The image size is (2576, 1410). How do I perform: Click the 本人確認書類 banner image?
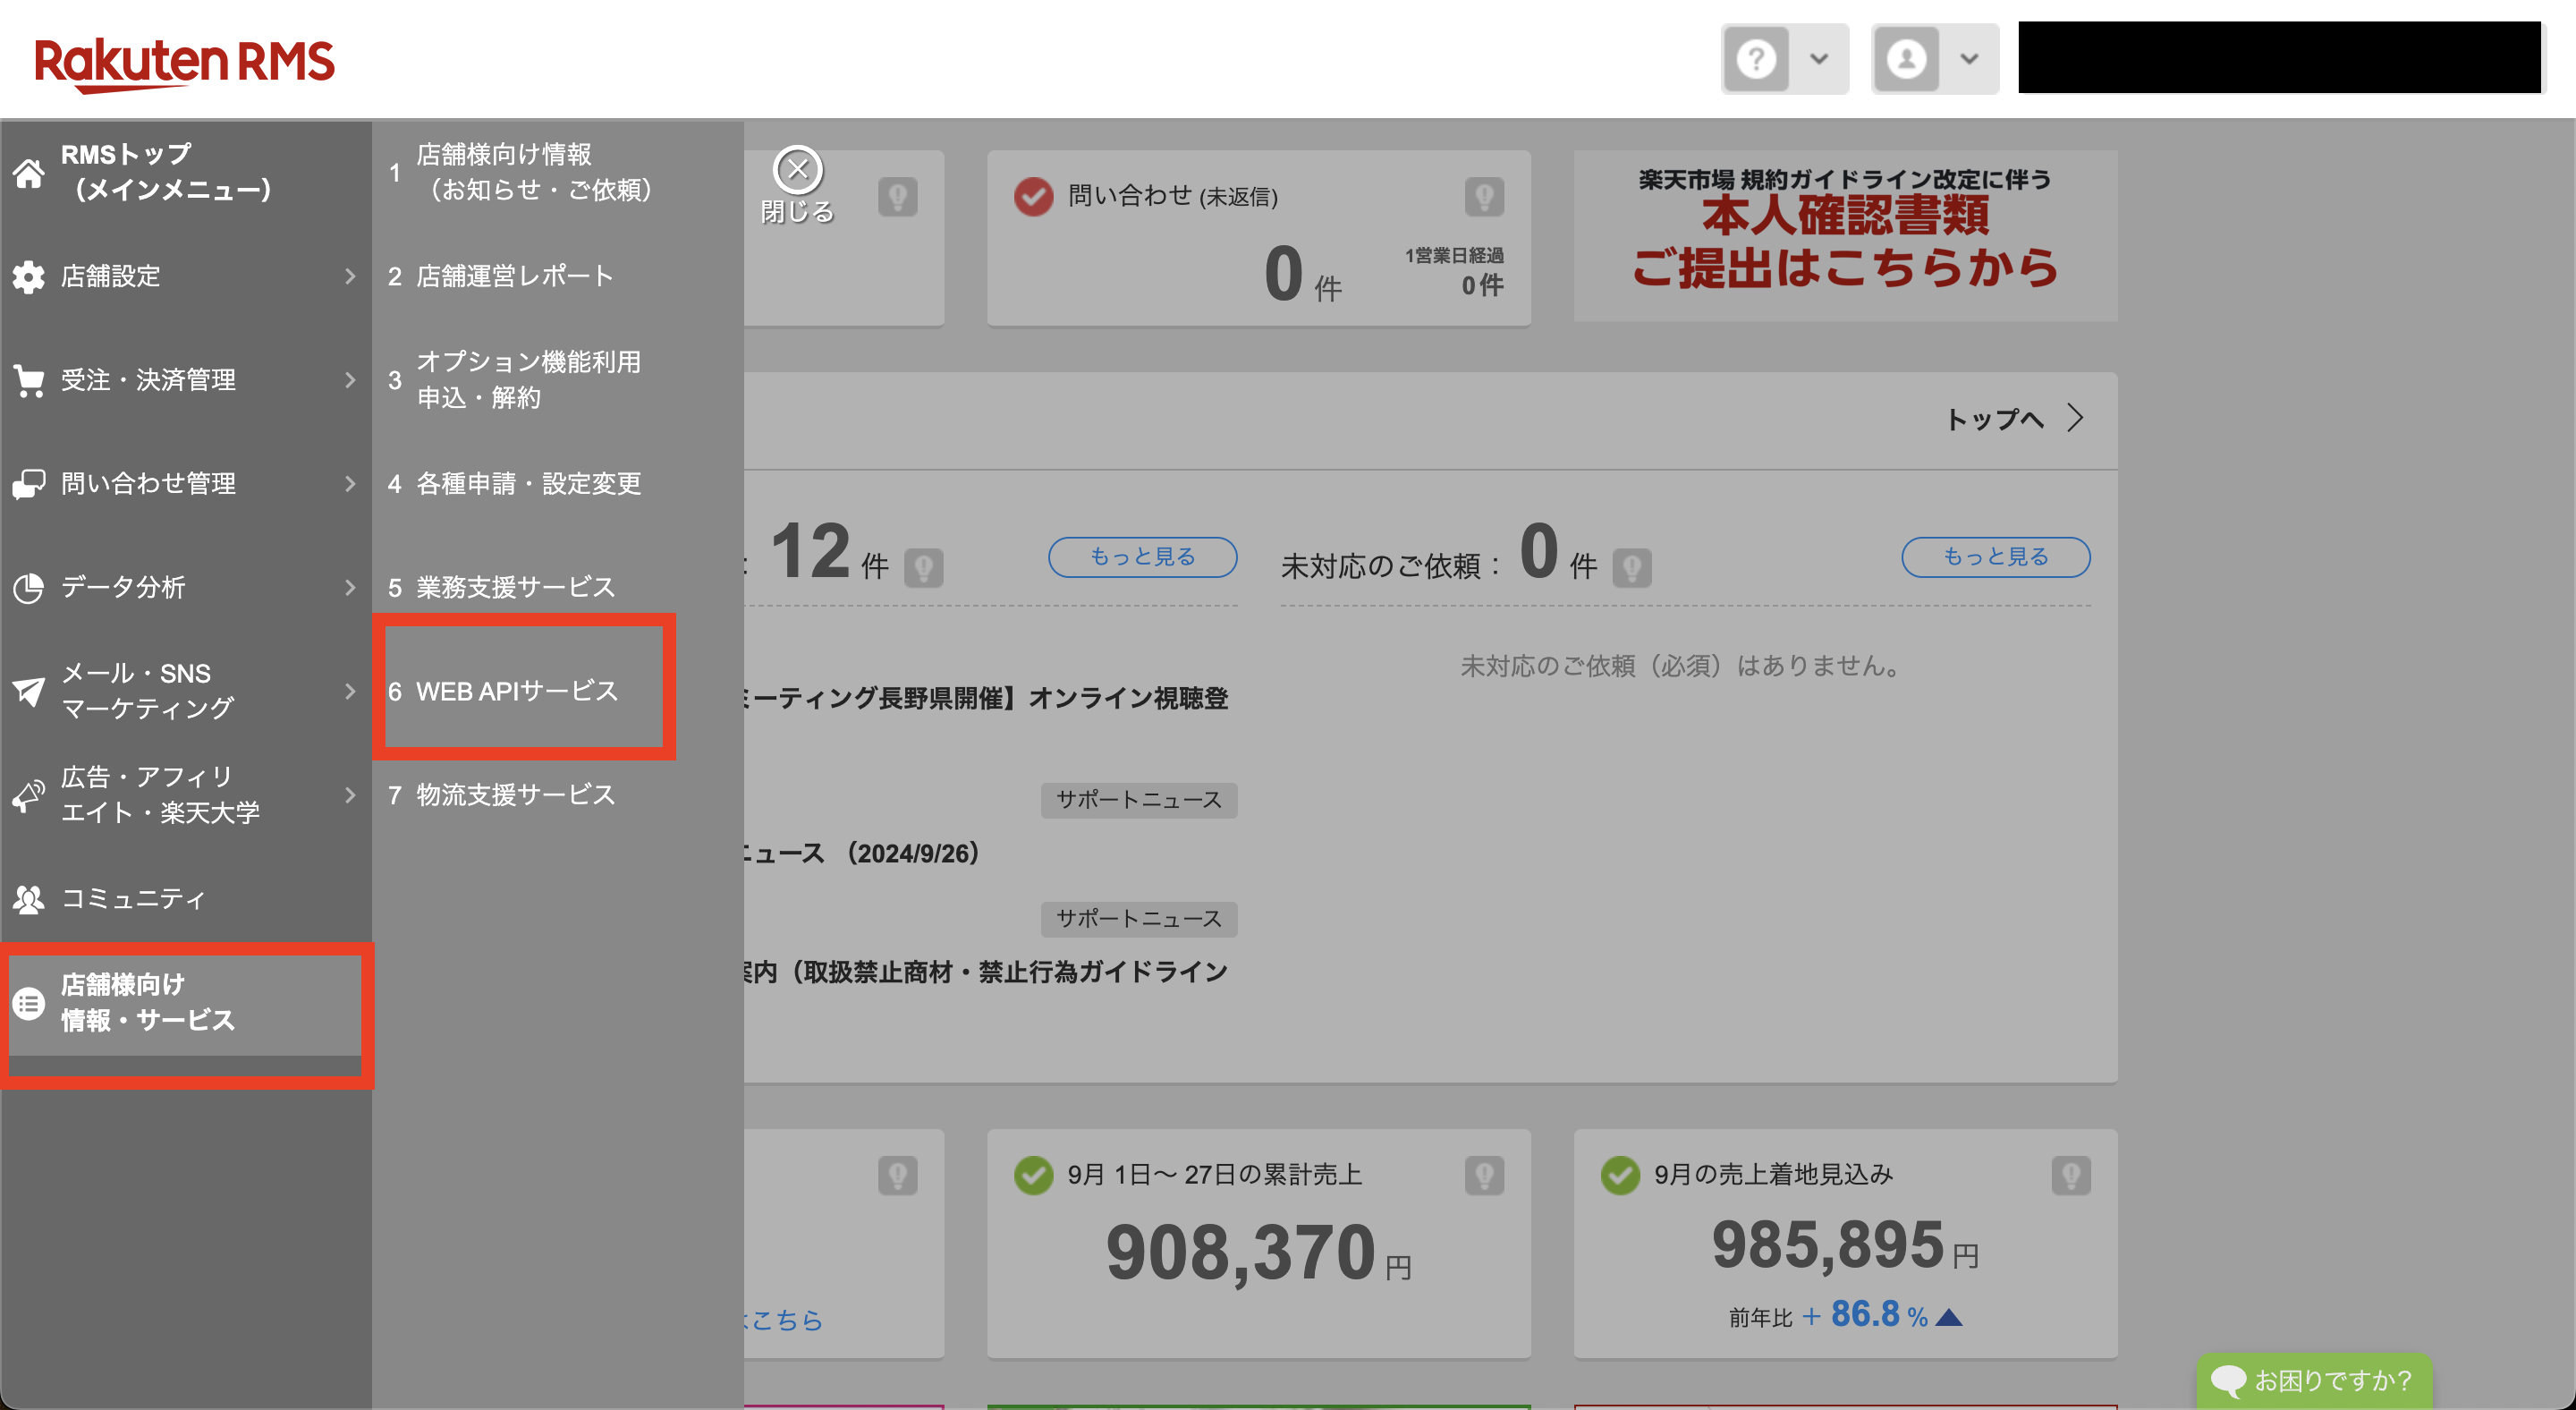click(x=1844, y=236)
